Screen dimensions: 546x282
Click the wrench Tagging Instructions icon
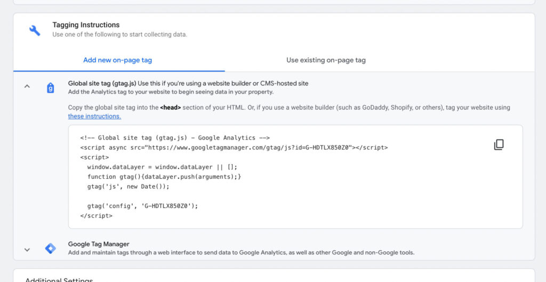click(35, 30)
